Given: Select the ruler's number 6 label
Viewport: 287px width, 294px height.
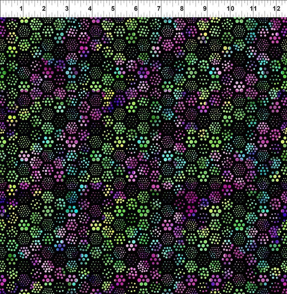Looking at the screenshot, I should pyautogui.click(x=136, y=8).
